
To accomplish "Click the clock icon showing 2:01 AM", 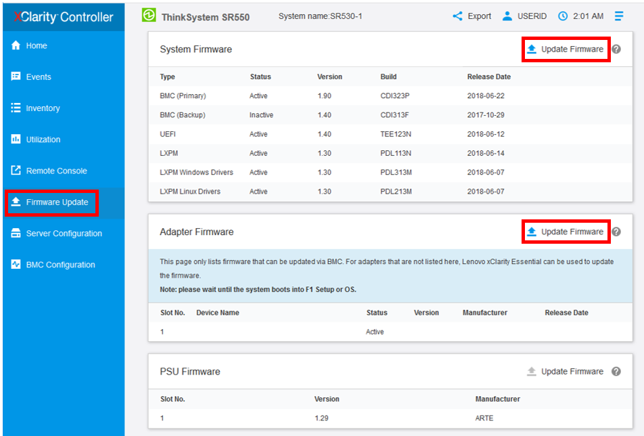I will pos(563,16).
